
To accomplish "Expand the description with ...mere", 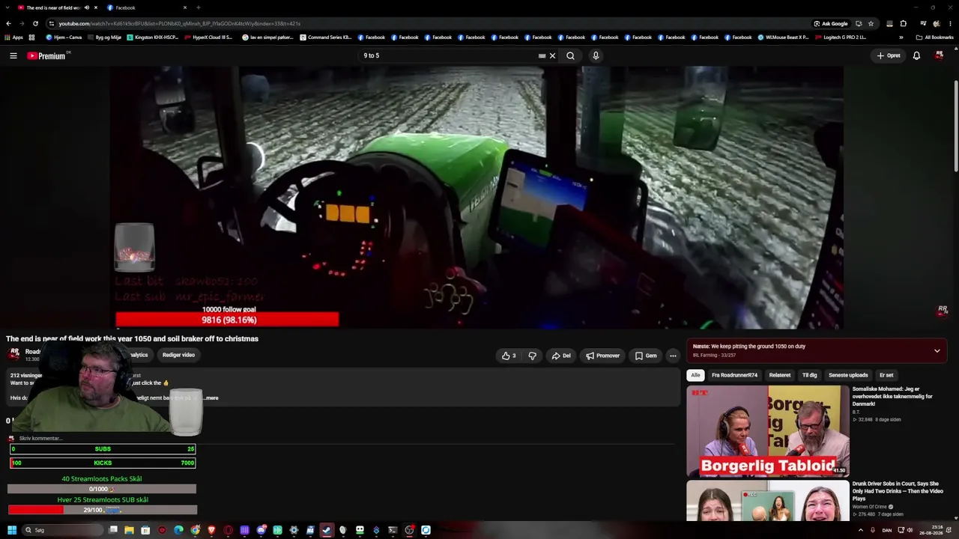I will pos(211,398).
